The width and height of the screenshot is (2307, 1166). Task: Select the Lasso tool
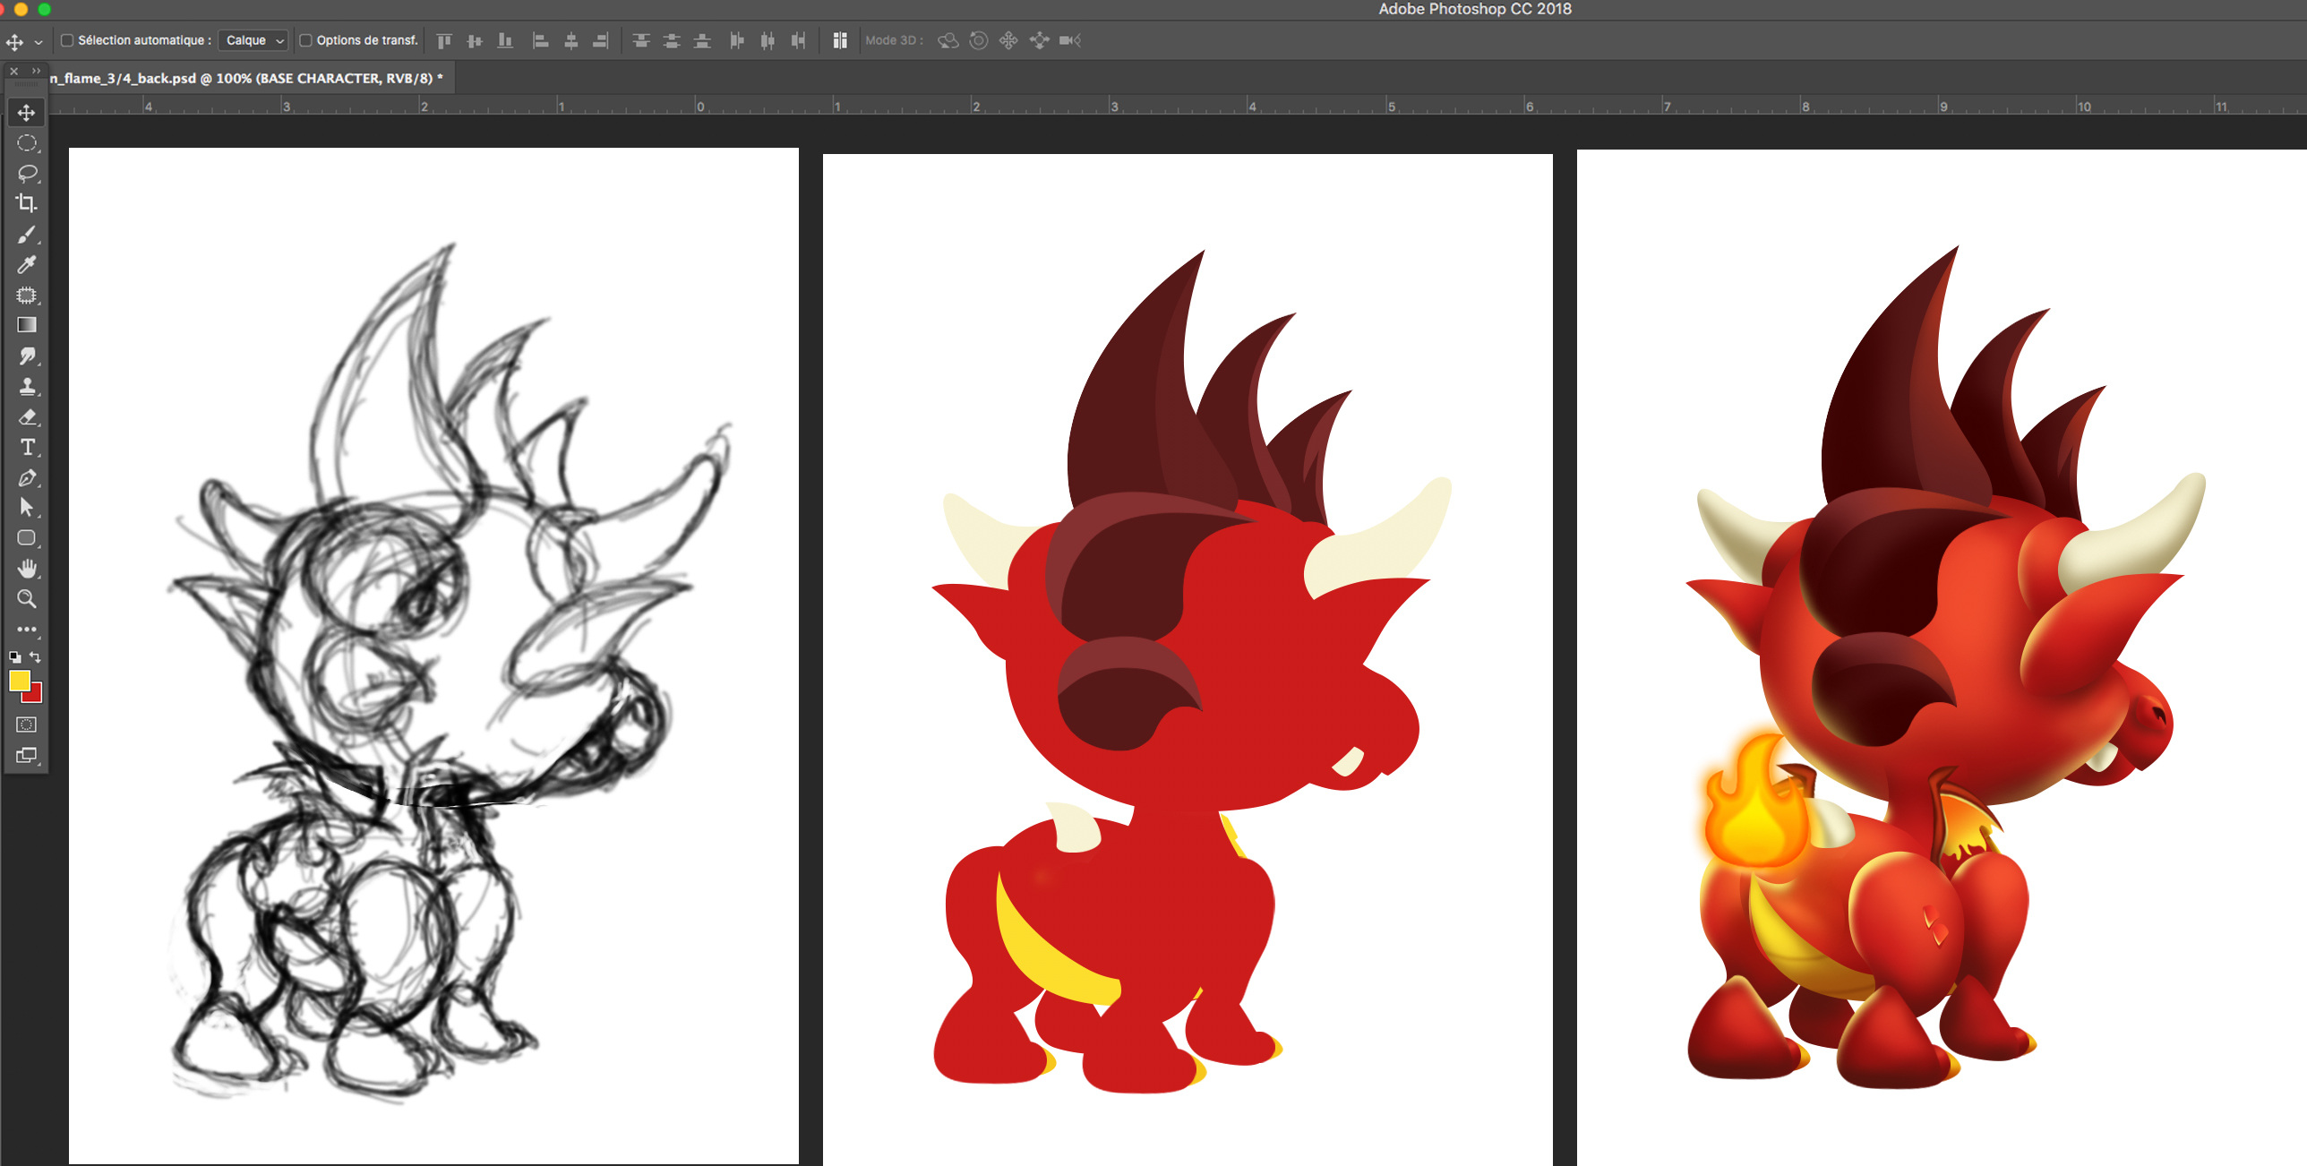click(x=26, y=173)
